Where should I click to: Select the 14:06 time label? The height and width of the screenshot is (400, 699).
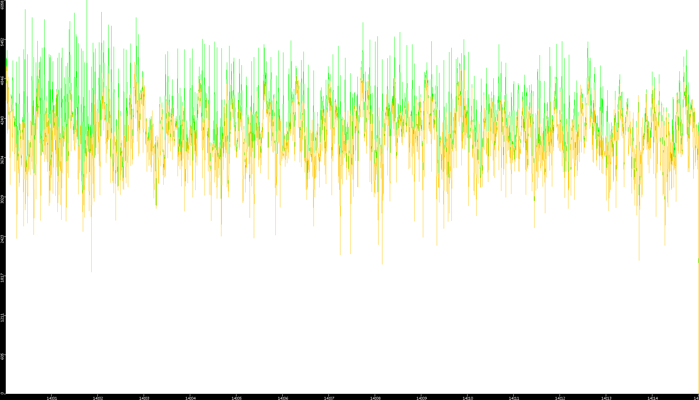point(283,398)
